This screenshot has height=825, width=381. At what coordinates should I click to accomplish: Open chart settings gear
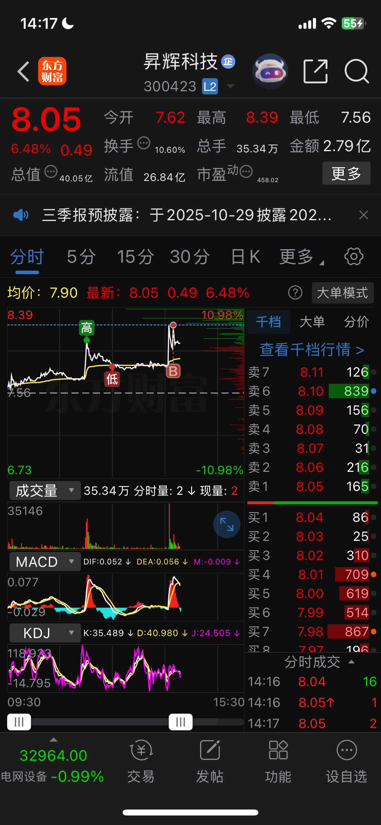tap(354, 256)
